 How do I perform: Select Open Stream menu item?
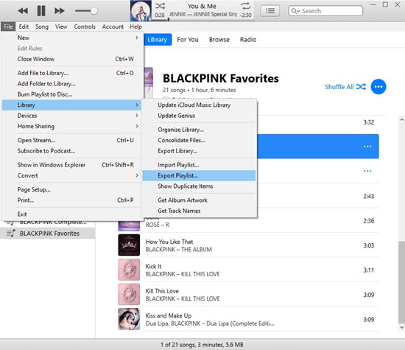[x=71, y=140]
